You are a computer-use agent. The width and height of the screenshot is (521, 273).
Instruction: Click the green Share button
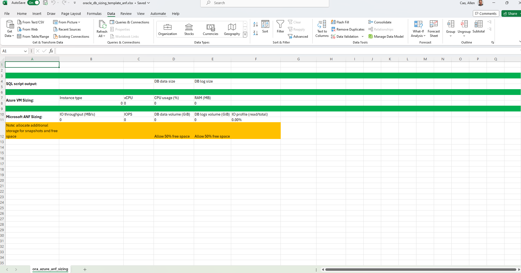511,13
